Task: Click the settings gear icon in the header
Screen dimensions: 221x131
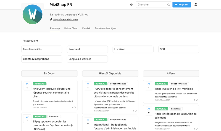Action: 131,5
